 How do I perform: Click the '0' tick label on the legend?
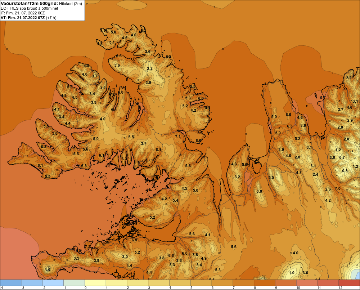point(85,288)
